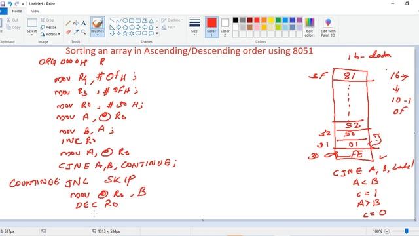
Task: Select the Magnifier tool
Action: coord(84,32)
